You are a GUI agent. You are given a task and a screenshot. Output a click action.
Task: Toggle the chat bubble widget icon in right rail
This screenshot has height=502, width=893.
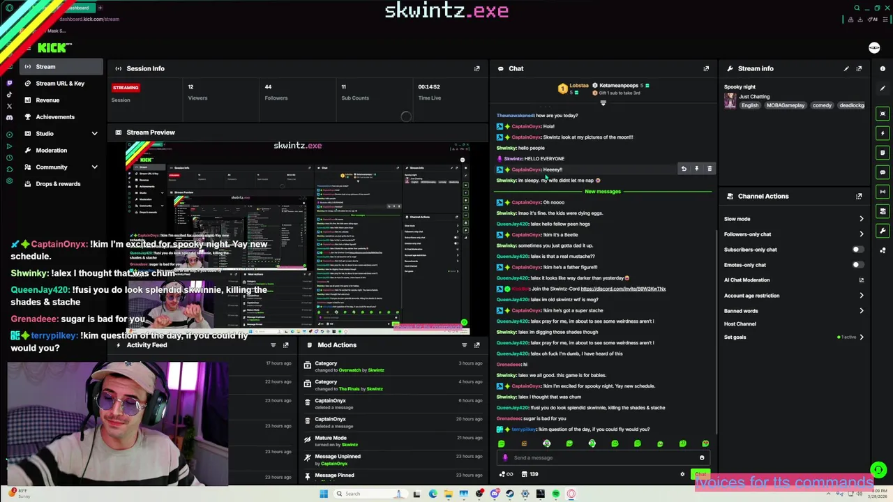click(883, 172)
